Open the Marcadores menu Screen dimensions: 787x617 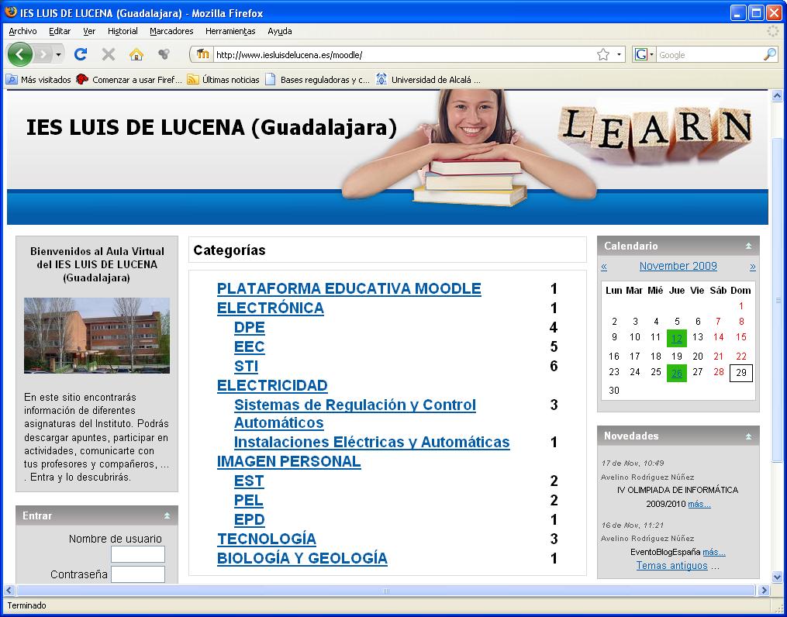(171, 31)
